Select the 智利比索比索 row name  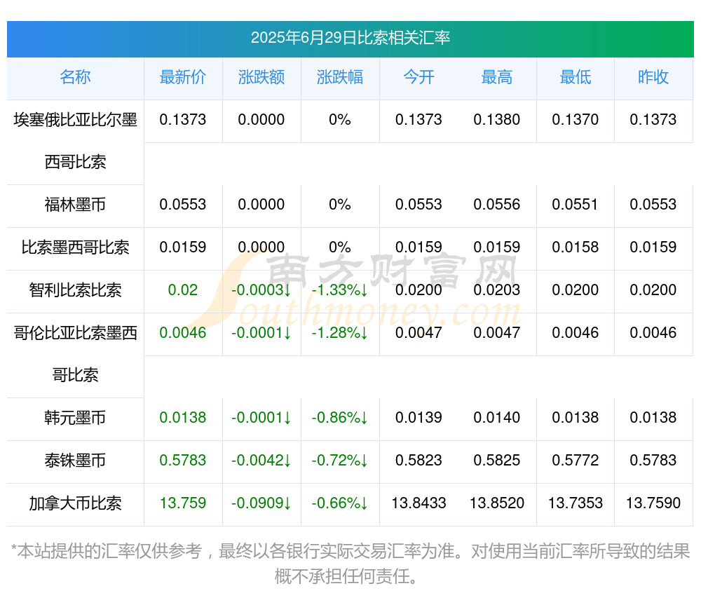coord(75,290)
